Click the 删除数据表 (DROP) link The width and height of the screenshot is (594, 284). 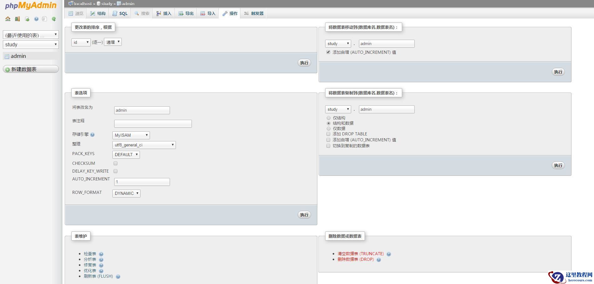[356, 259]
